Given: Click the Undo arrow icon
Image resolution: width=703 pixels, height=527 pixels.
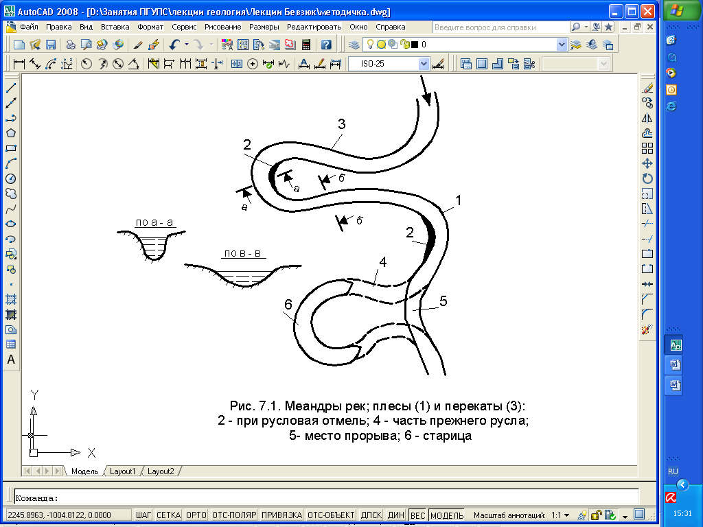Looking at the screenshot, I should tap(174, 45).
